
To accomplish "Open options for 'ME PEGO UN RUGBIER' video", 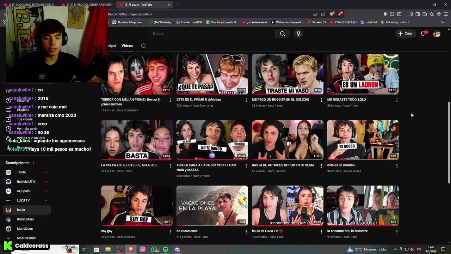I will (x=321, y=100).
